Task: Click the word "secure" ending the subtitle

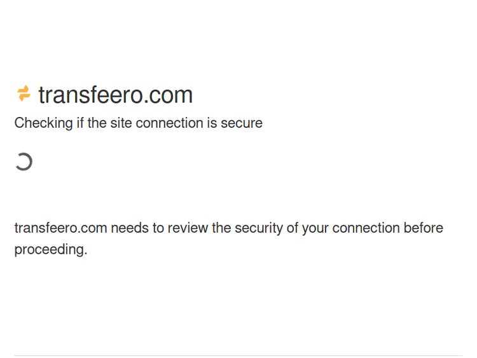Action: [242, 123]
